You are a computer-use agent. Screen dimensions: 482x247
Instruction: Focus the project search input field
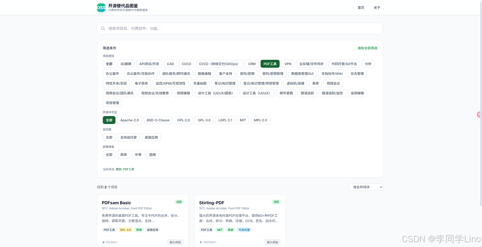(x=240, y=29)
